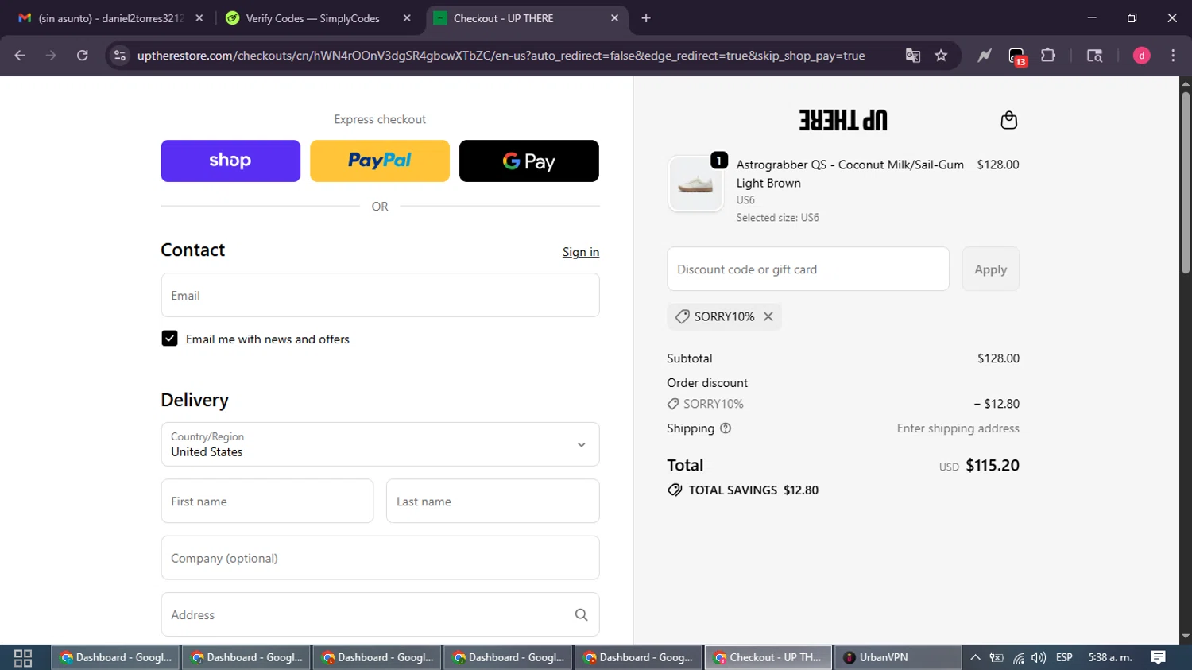This screenshot has width=1192, height=670.
Task: Open Windows notification center icon
Action: point(1159,657)
